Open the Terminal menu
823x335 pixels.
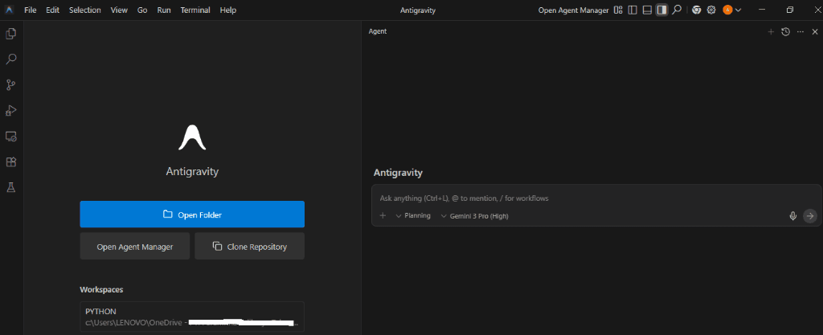tap(195, 10)
